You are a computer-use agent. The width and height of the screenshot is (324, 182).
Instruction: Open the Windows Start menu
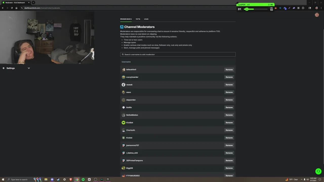click(x=3, y=179)
